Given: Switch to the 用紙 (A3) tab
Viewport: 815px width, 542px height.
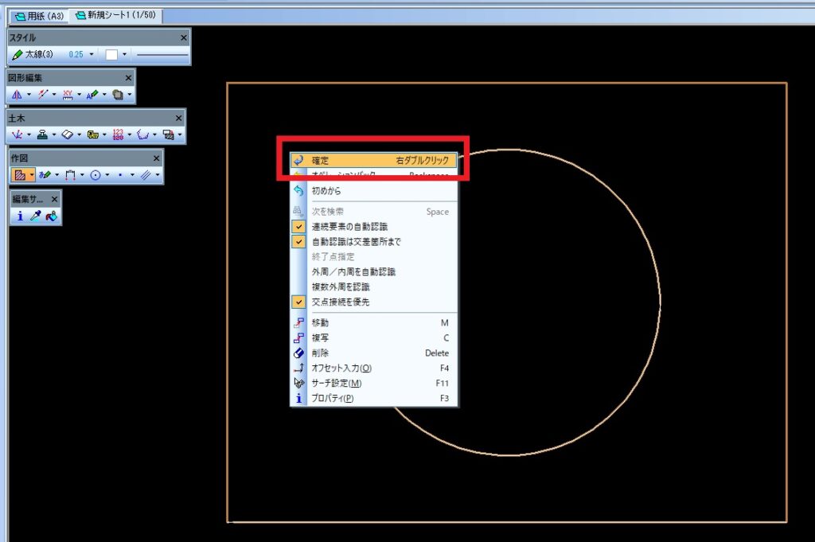Looking at the screenshot, I should pyautogui.click(x=37, y=15).
